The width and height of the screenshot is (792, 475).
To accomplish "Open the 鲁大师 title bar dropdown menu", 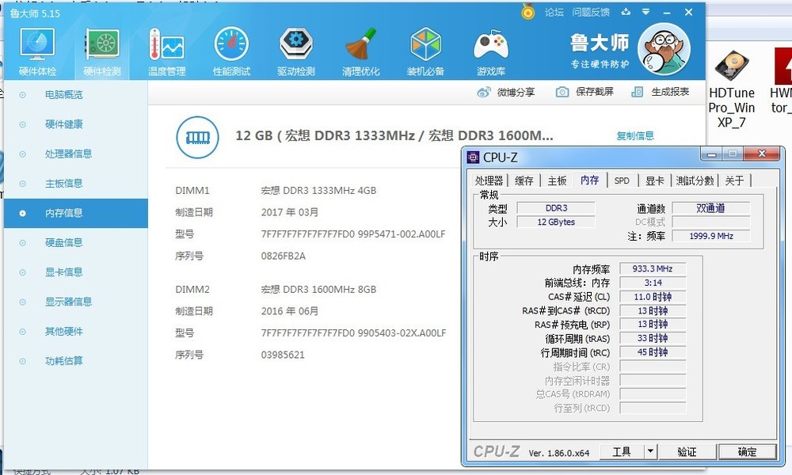I will [646, 12].
